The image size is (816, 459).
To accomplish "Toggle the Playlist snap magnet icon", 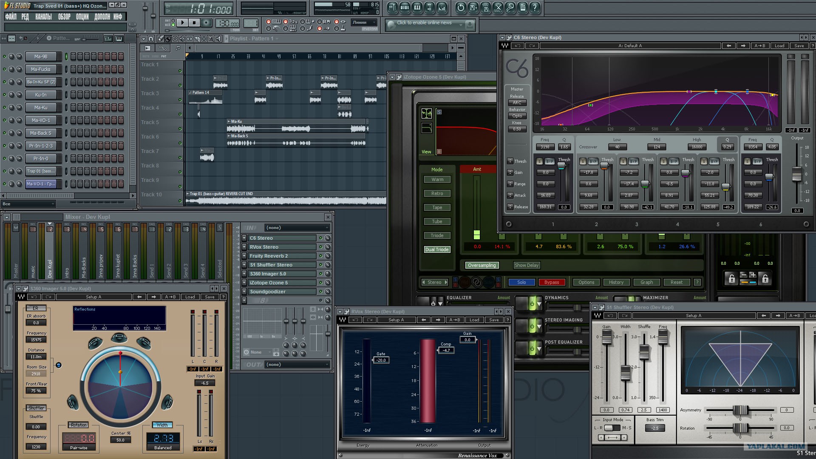I will tap(150, 39).
